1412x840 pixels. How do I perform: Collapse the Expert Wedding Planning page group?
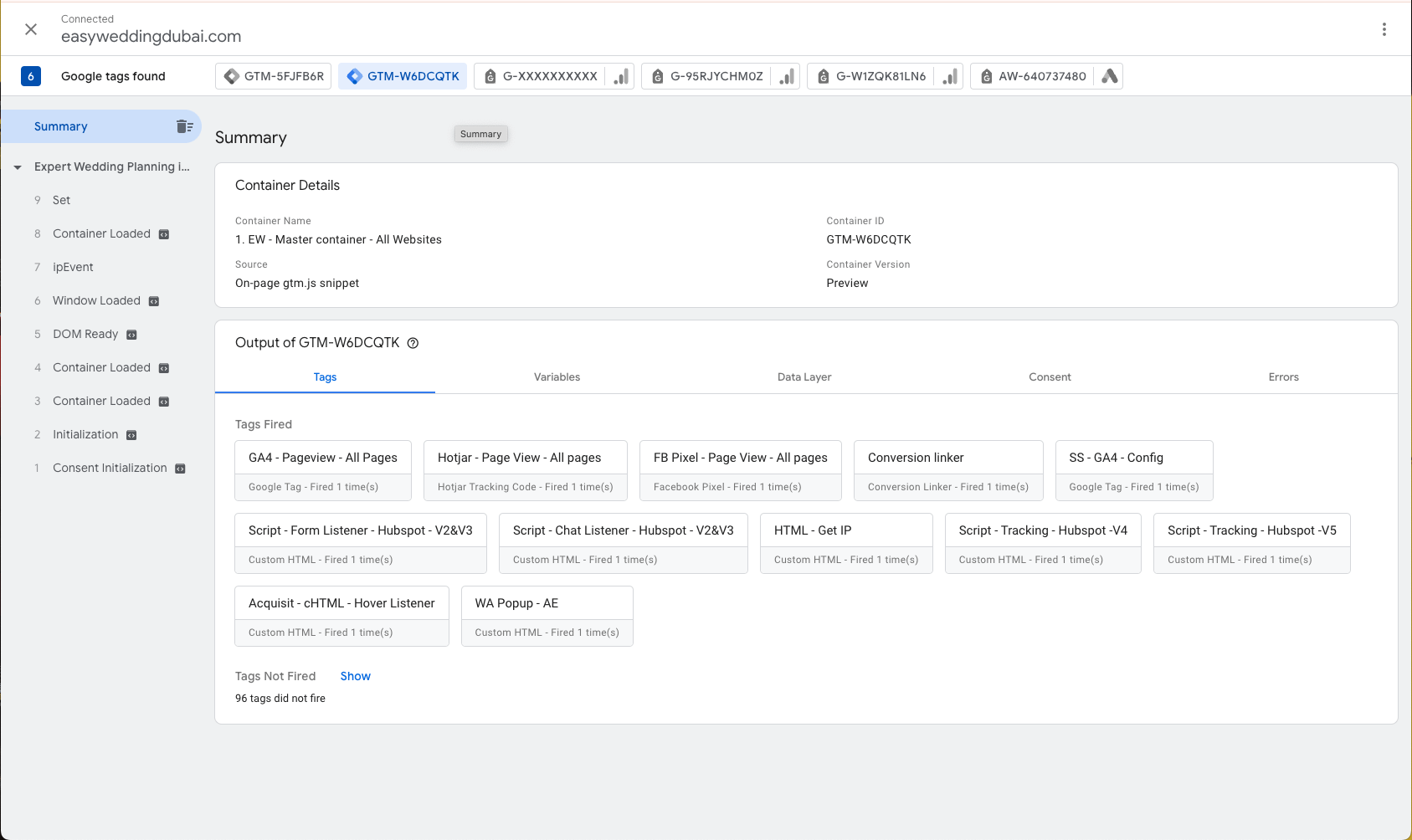[x=18, y=167]
